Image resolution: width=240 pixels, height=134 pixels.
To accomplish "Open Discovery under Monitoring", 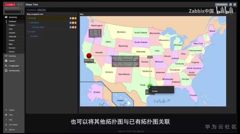I will coord(12,48).
